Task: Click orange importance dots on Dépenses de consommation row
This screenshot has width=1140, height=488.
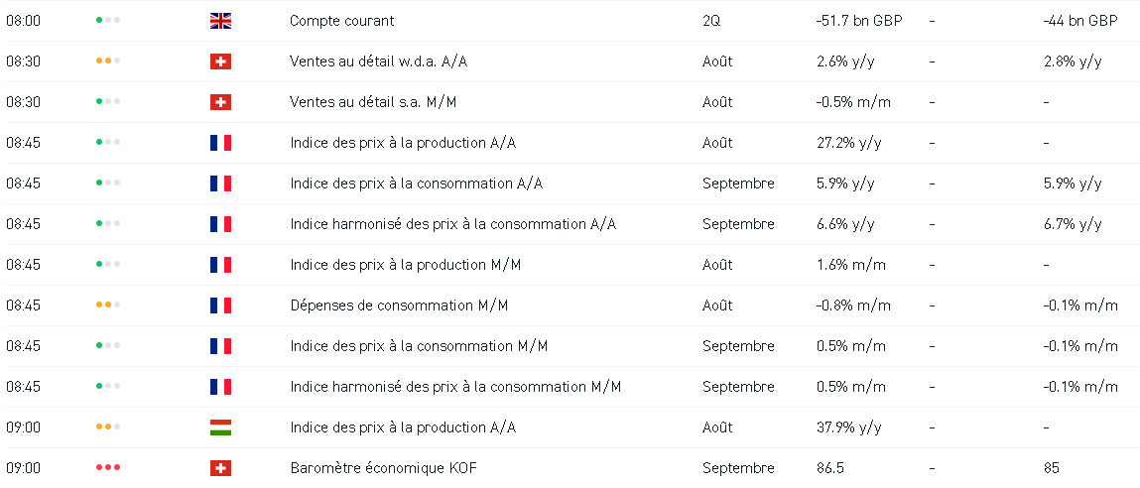Action: point(108,305)
